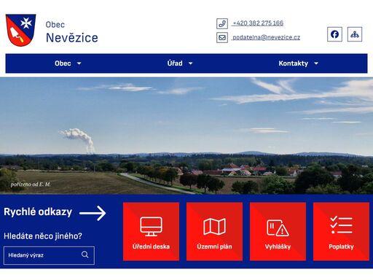
Task: Click the Nevězice coat of arms logo
Action: 20,30
